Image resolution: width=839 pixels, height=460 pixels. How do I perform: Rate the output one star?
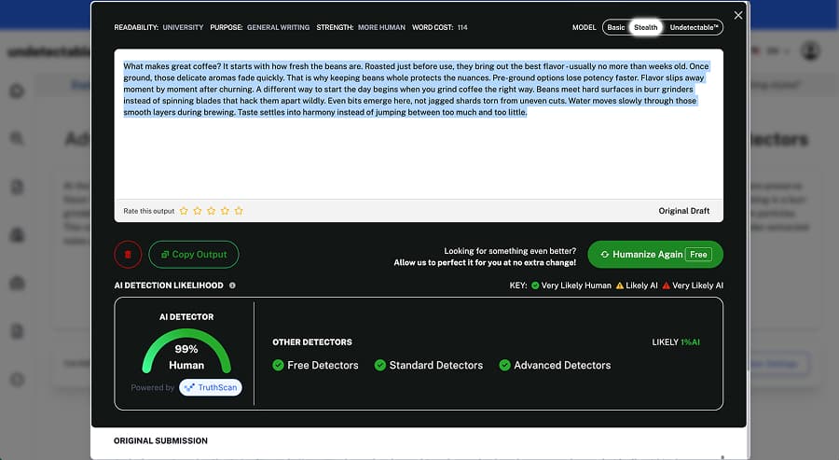(x=184, y=211)
